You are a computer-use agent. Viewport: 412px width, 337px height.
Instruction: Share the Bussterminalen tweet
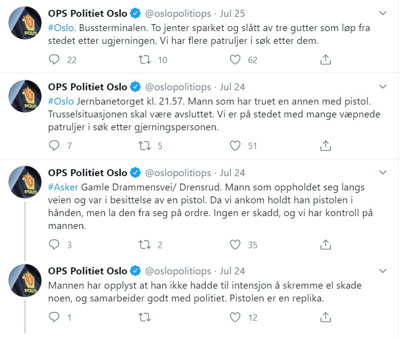tap(325, 60)
